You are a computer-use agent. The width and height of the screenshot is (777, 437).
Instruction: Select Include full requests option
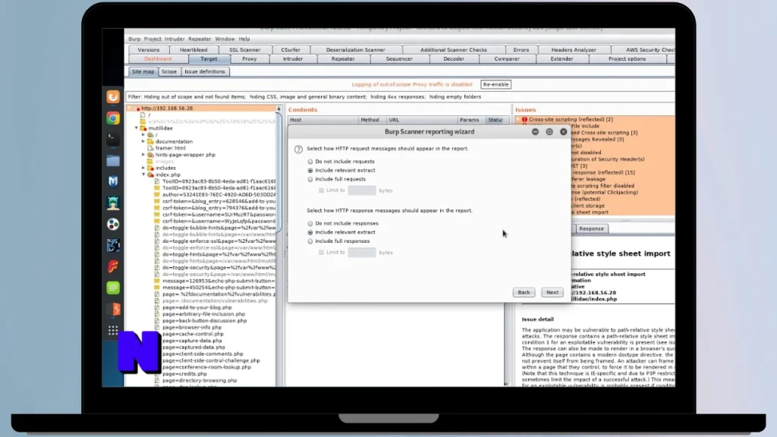click(310, 179)
